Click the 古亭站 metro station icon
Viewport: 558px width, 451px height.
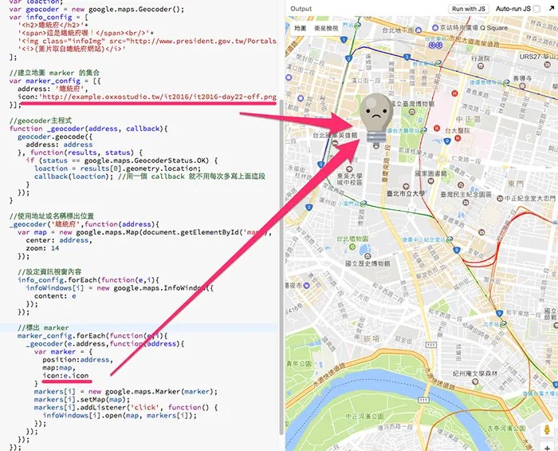[503, 324]
